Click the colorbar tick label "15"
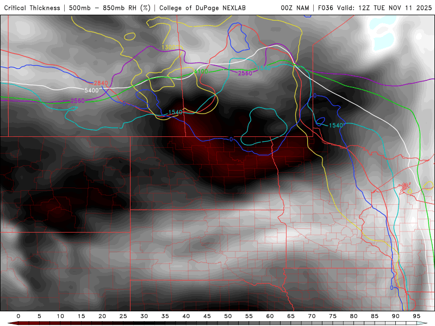The height and width of the screenshot is (326, 435). [x=81, y=316]
